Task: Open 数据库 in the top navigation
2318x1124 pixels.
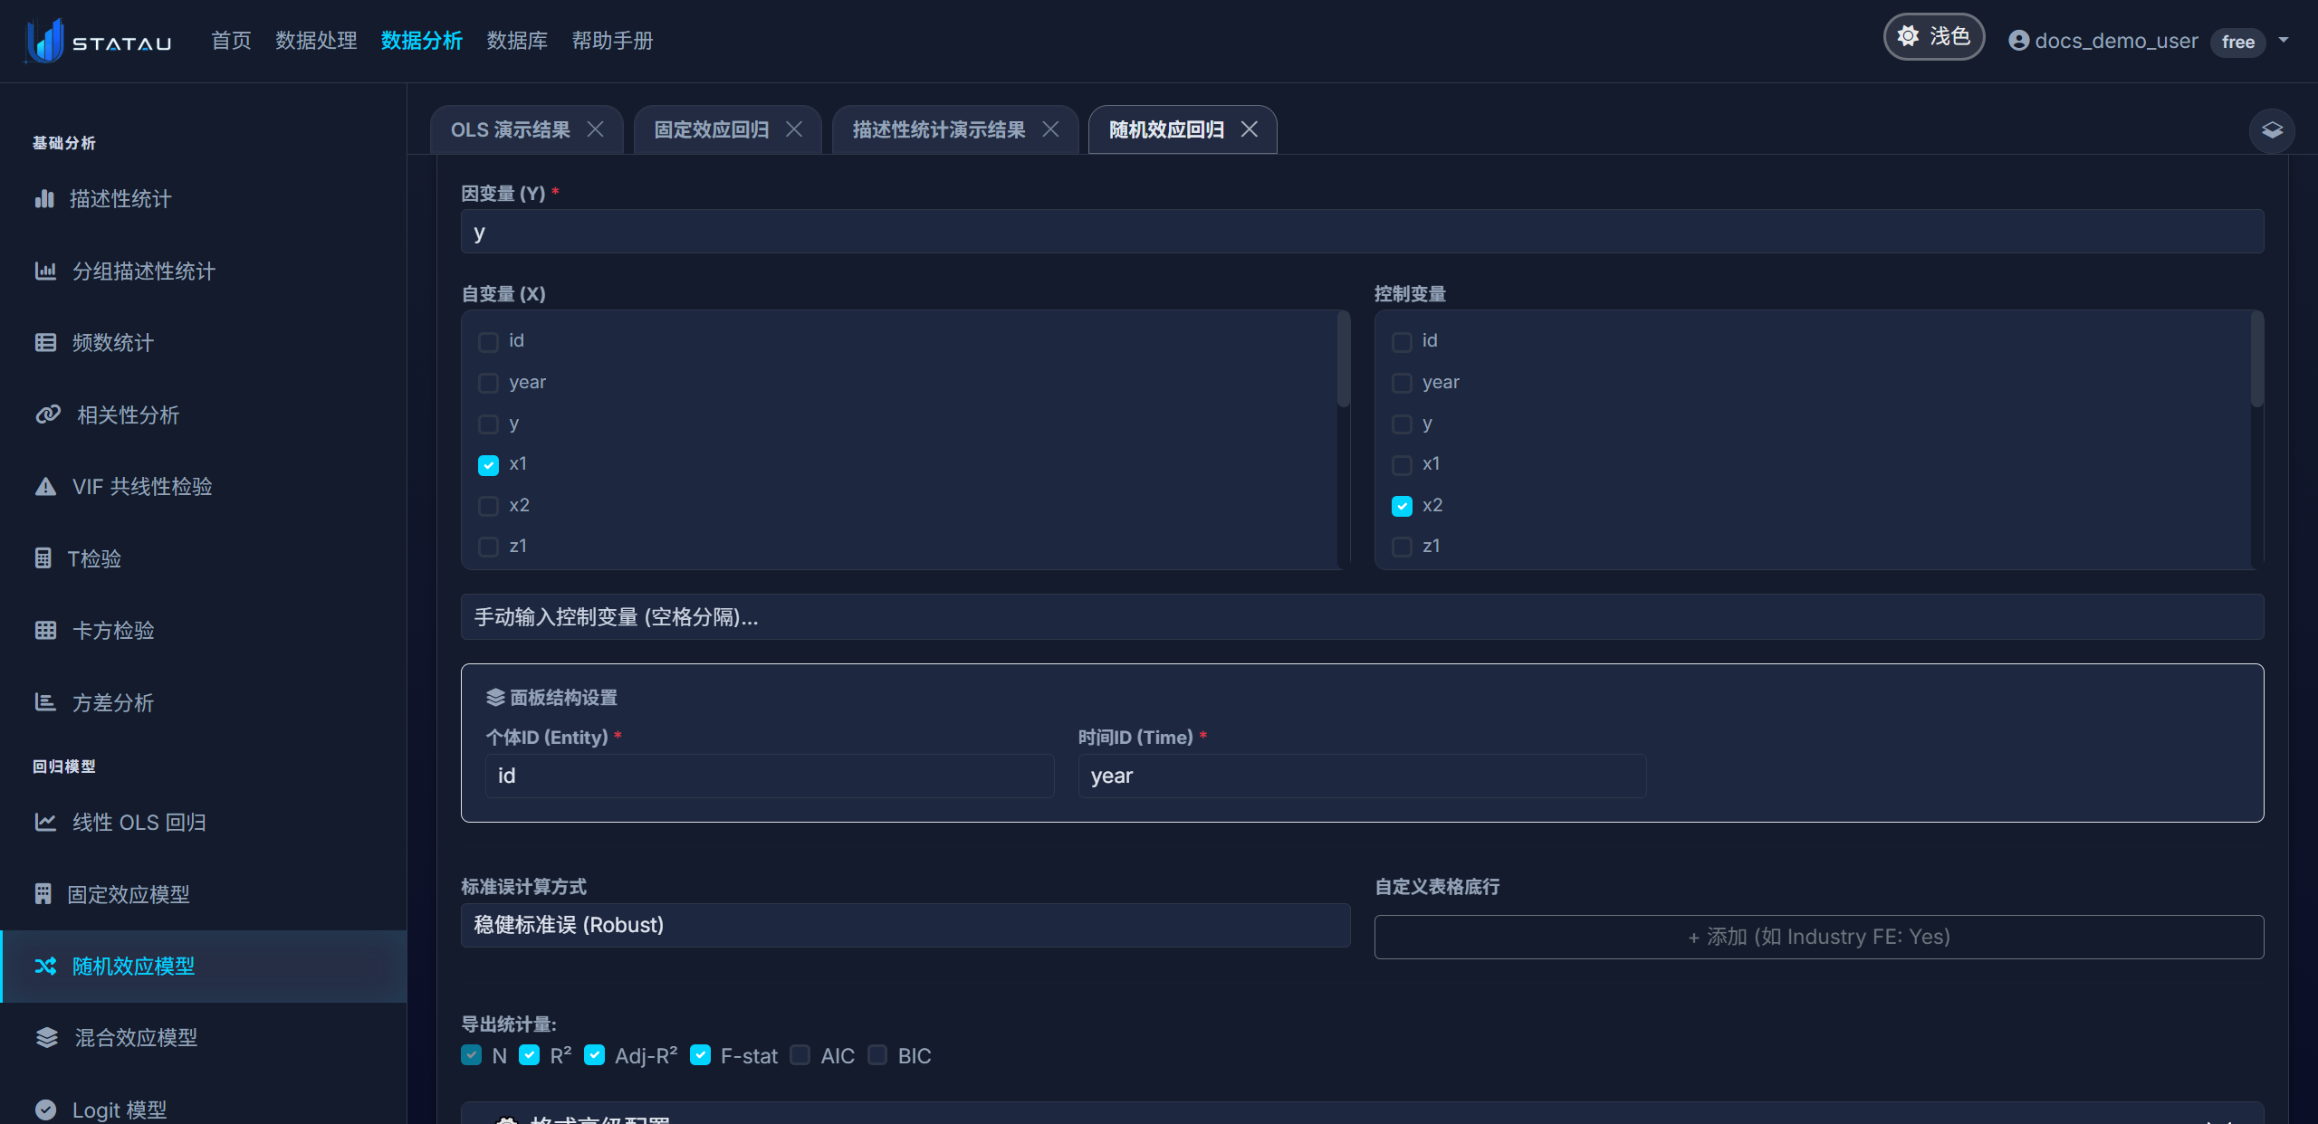Action: pos(517,41)
